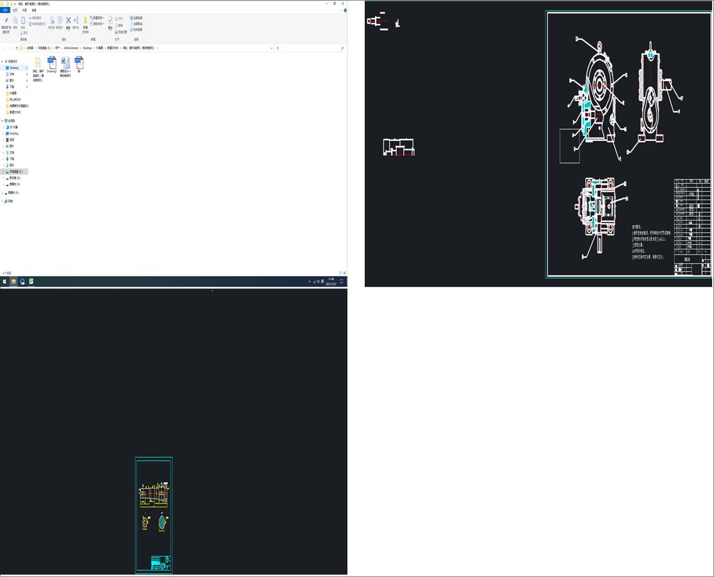Click Desktop in the address breadcrumb
The width and height of the screenshot is (714, 577).
pyautogui.click(x=87, y=48)
